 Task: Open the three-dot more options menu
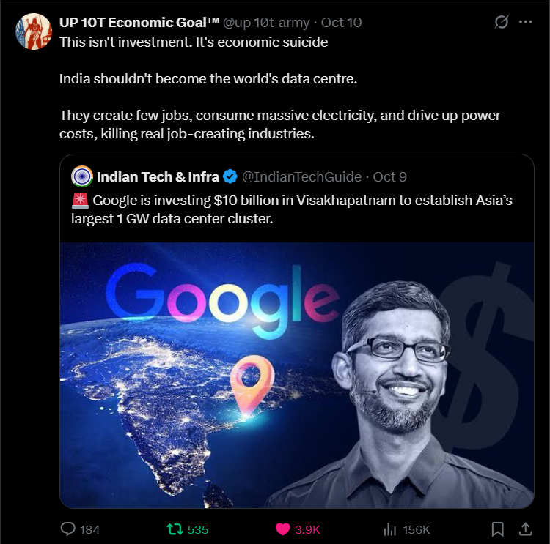click(526, 22)
